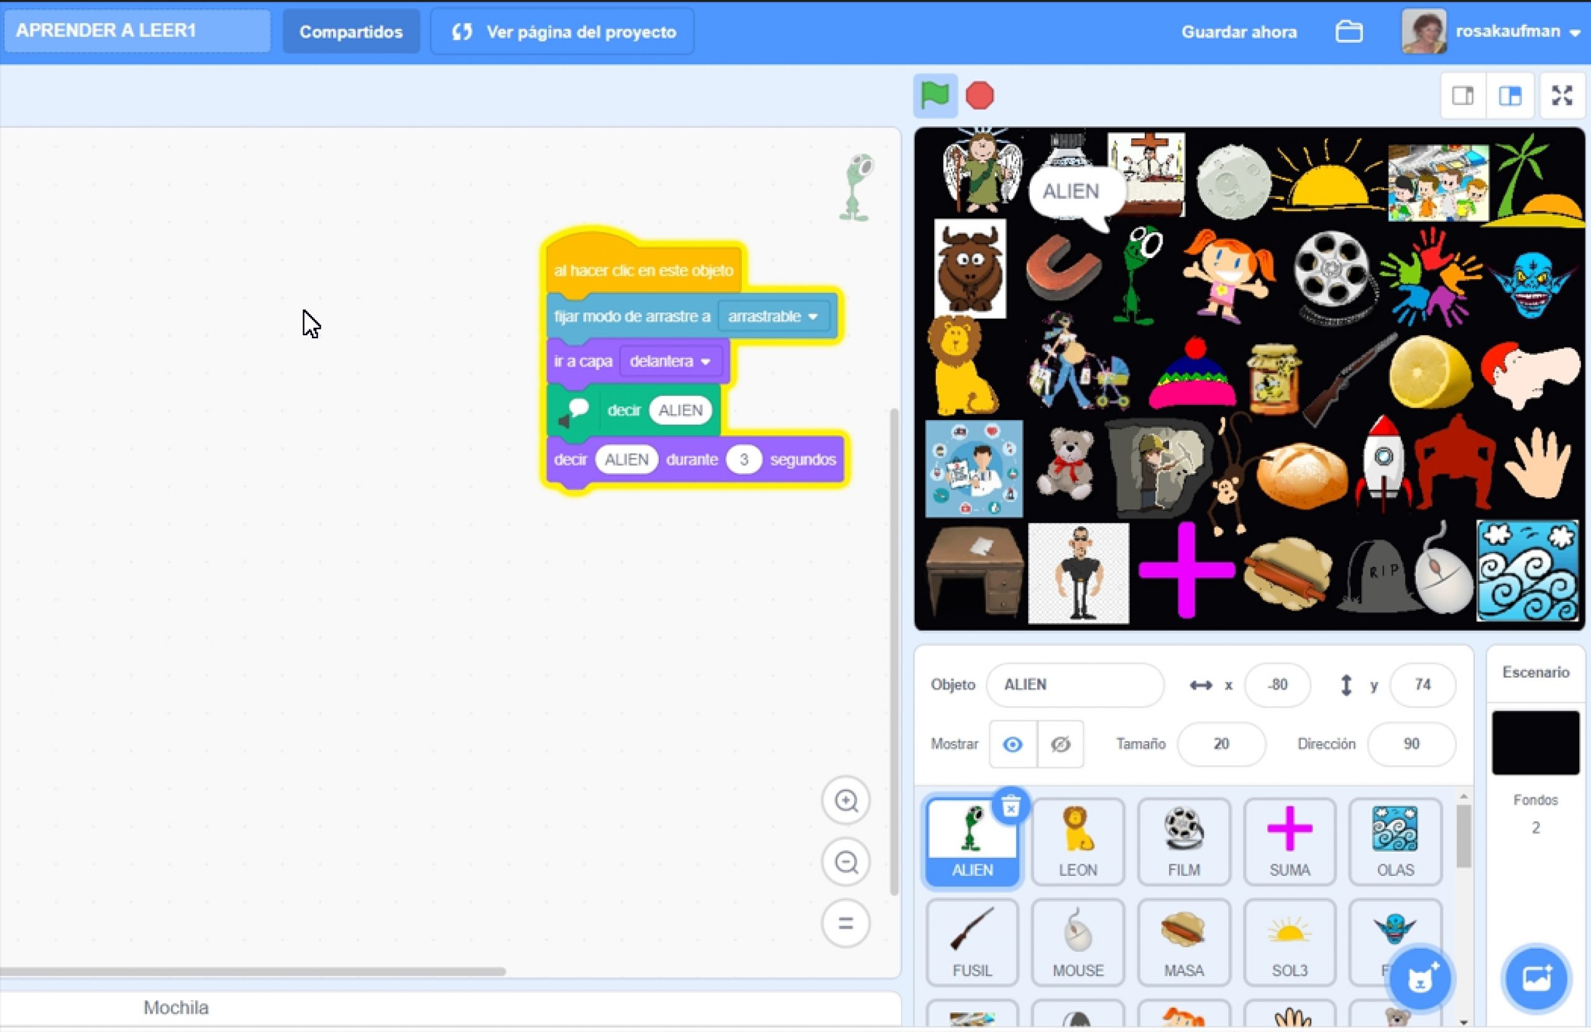Edit the x position field

pos(1277,685)
